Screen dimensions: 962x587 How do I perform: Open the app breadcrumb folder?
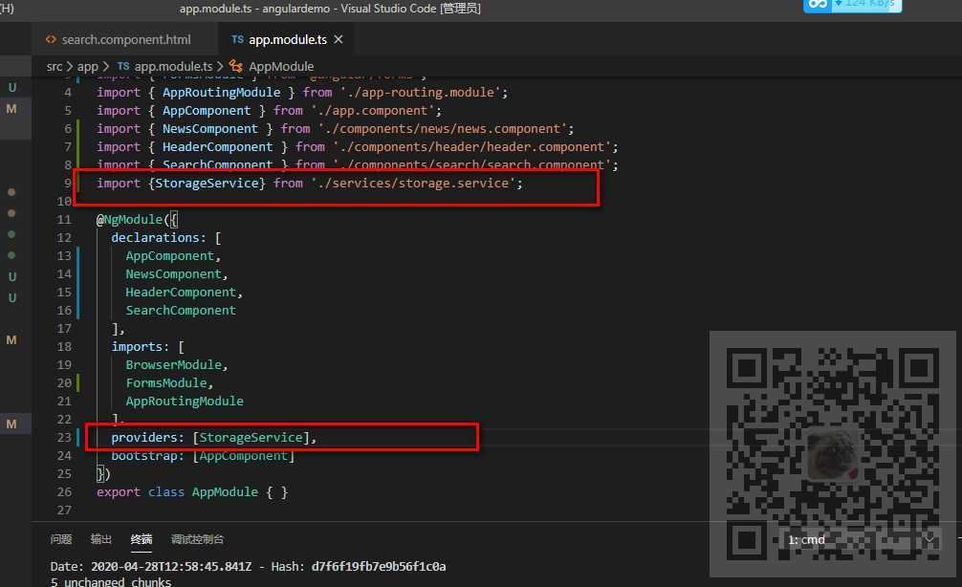pyautogui.click(x=88, y=66)
